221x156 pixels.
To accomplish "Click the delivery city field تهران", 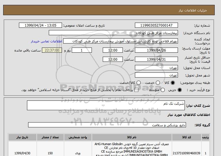I will point(156,75).
